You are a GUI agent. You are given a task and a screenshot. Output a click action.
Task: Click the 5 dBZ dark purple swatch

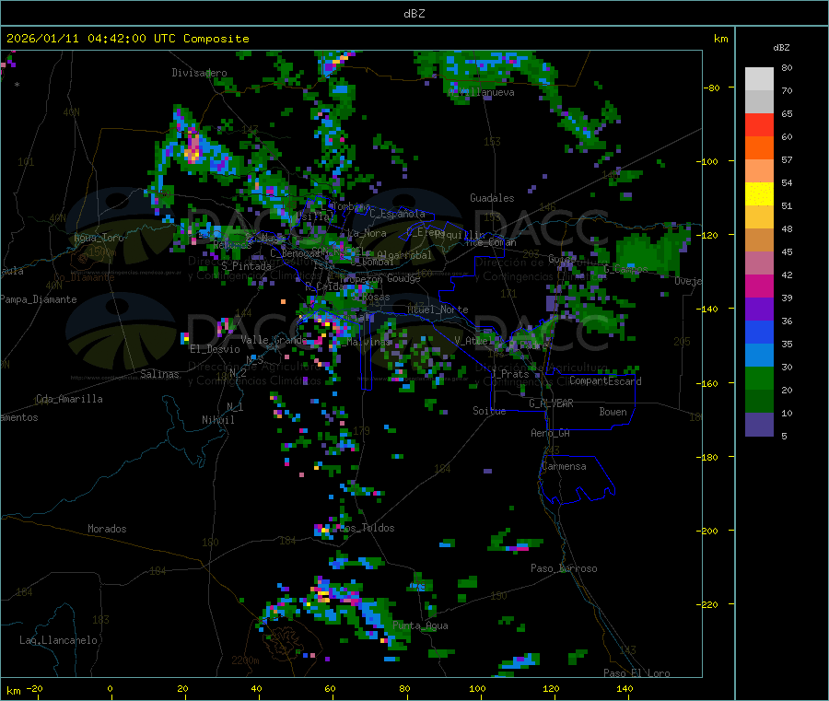[x=759, y=425]
